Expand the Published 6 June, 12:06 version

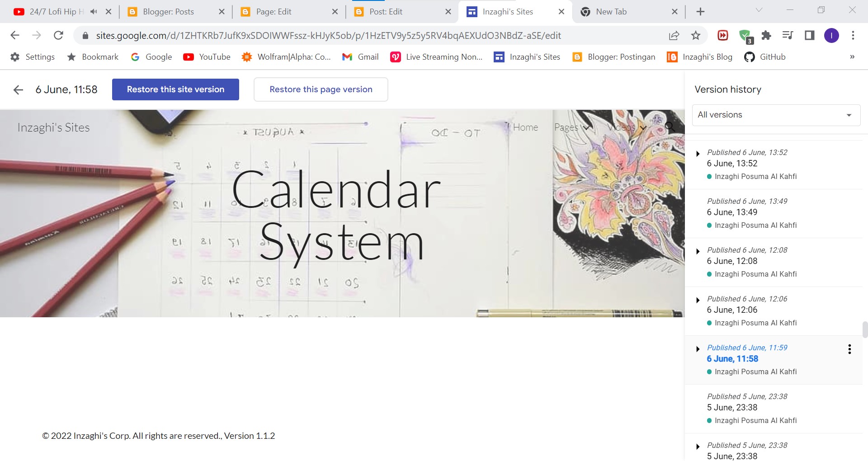tap(698, 300)
